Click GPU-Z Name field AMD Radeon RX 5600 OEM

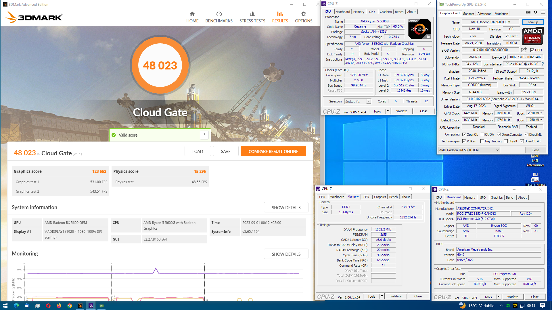[490, 22]
